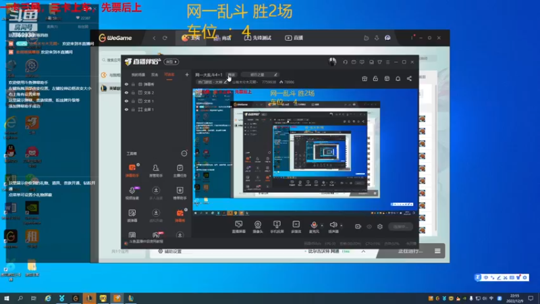Toggle the lock on 弹幕秀 layer
This screenshot has height=304, width=540.
pos(133,84)
